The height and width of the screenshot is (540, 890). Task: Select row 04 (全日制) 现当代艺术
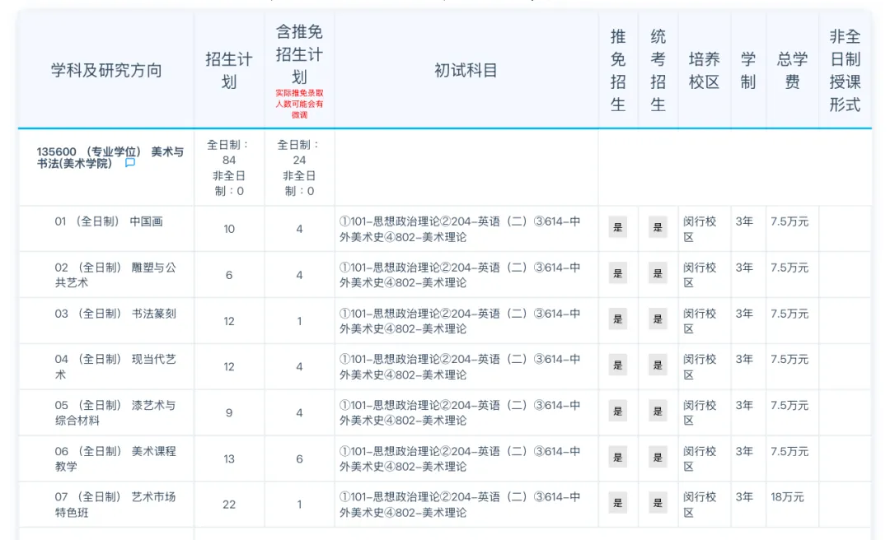[445, 367]
